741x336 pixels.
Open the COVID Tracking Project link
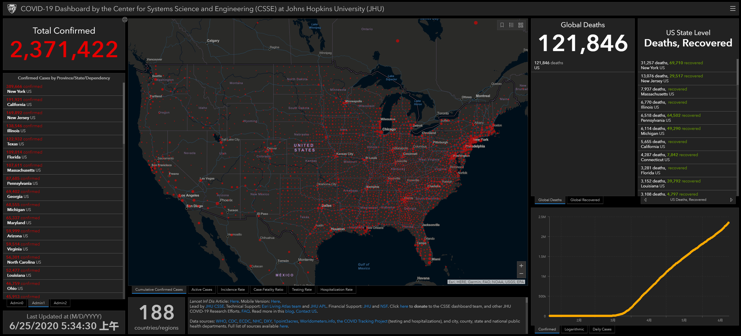pos(362,321)
